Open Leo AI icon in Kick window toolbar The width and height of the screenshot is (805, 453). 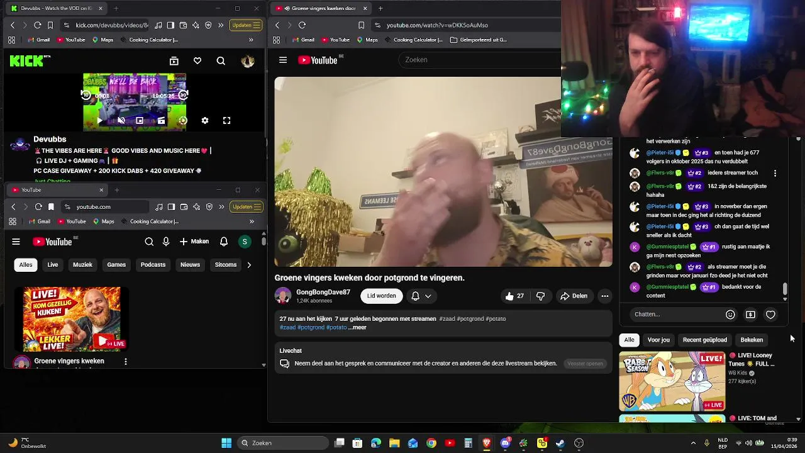(196, 25)
